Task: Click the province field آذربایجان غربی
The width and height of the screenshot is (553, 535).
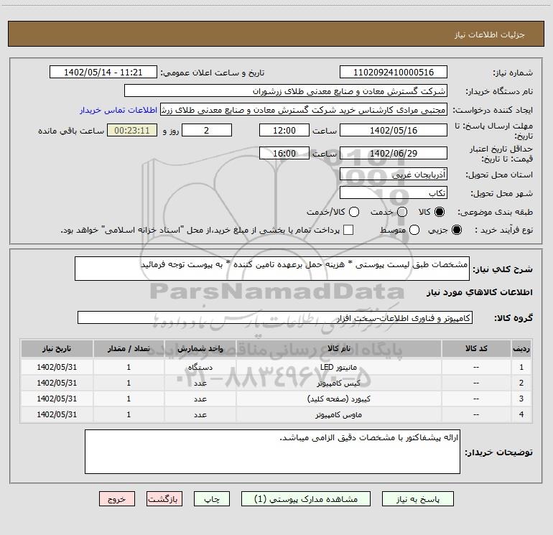Action: tap(394, 175)
